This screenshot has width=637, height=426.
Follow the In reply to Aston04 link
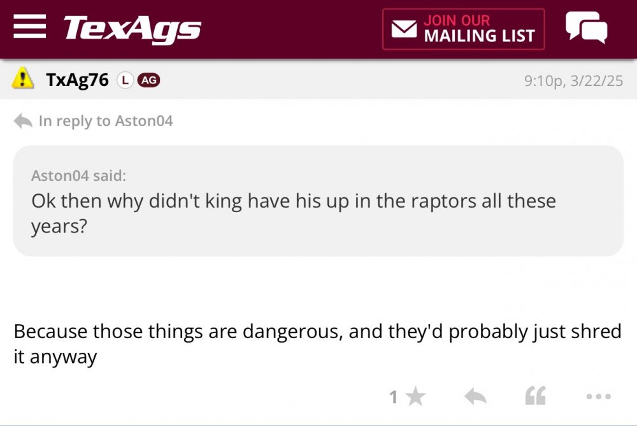[x=106, y=121]
